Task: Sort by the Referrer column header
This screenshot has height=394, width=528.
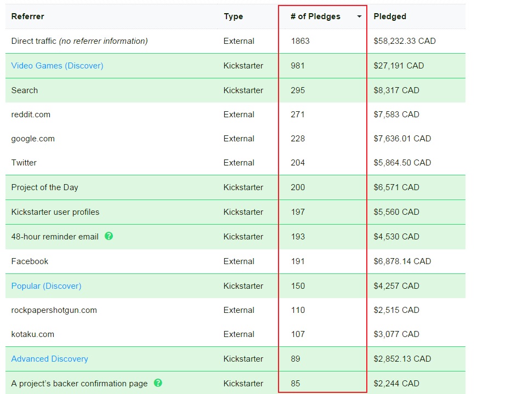Action: 27,16
